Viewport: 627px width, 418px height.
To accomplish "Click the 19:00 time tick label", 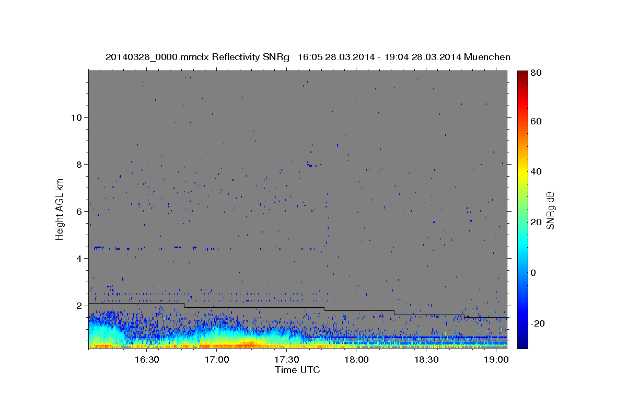I will pos(496,360).
